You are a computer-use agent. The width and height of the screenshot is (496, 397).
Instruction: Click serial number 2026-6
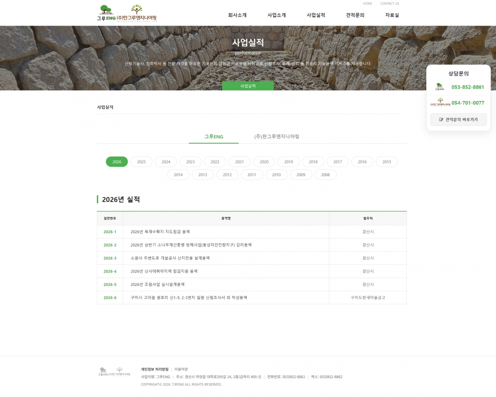pos(110,298)
